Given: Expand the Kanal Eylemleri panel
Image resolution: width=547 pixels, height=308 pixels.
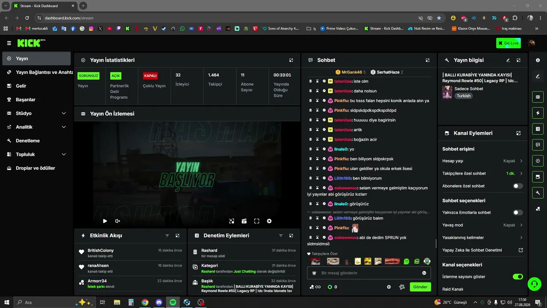Looking at the screenshot, I should (518, 133).
